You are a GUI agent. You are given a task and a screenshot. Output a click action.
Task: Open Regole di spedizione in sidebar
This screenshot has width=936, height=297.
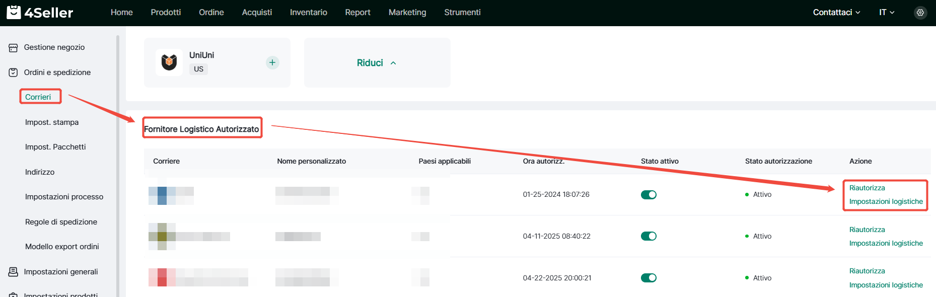61,222
